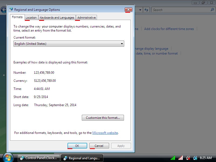Expand the Current format dropdown list
Image resolution: width=216 pixels, height=162 pixels.
pos(122,44)
